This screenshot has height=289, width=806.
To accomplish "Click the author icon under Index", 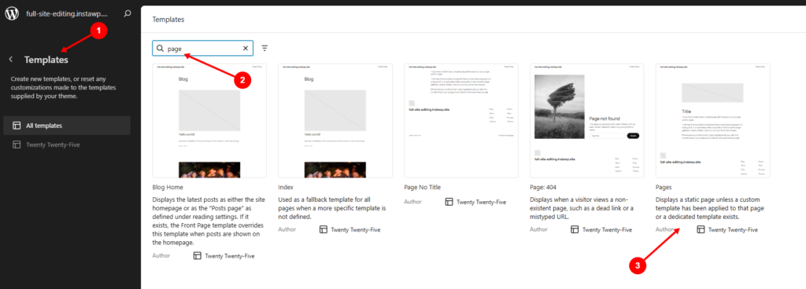I will (324, 229).
